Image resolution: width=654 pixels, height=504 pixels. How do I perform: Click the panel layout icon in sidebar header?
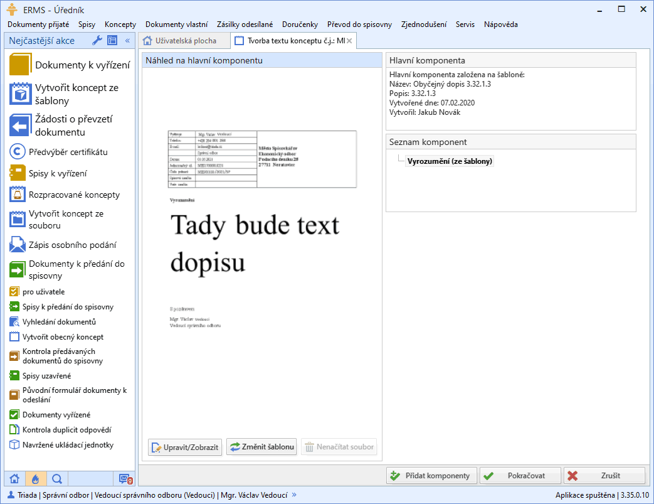pyautogui.click(x=112, y=41)
